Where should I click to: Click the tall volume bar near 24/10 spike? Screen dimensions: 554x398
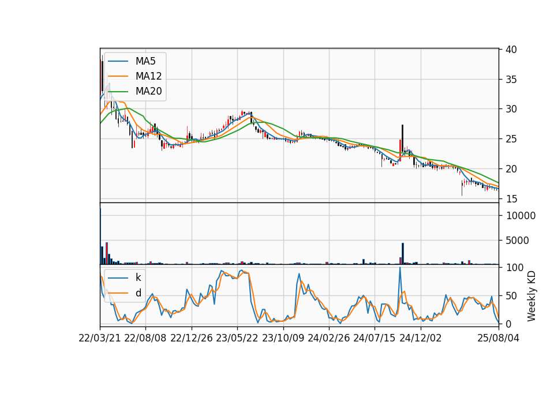point(402,254)
